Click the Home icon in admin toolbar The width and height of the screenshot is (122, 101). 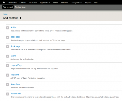click(4, 2)
